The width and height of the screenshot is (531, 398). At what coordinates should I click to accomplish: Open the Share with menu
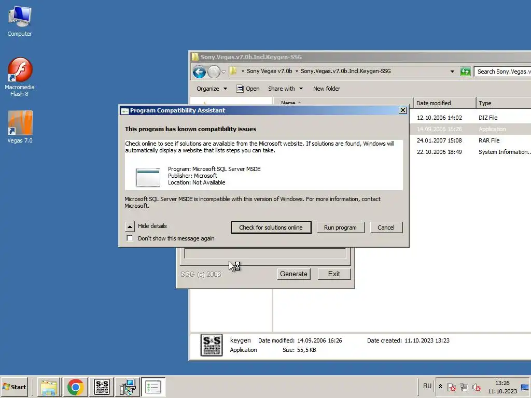[285, 89]
